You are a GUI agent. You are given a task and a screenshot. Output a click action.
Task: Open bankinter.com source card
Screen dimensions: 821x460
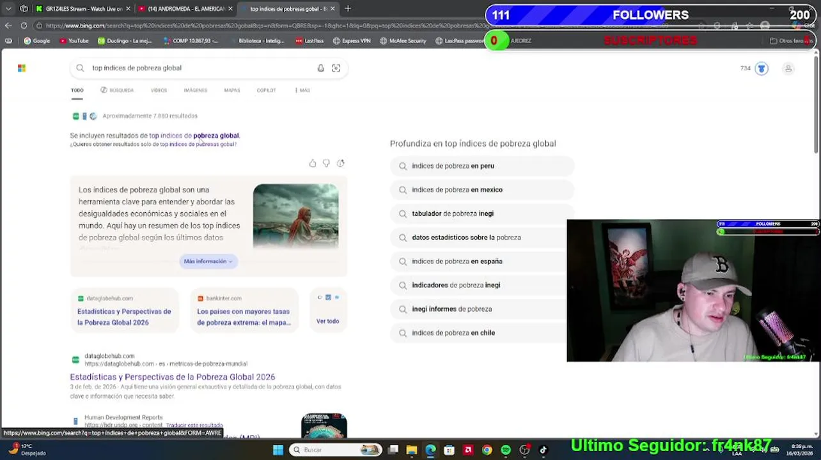[x=244, y=311]
